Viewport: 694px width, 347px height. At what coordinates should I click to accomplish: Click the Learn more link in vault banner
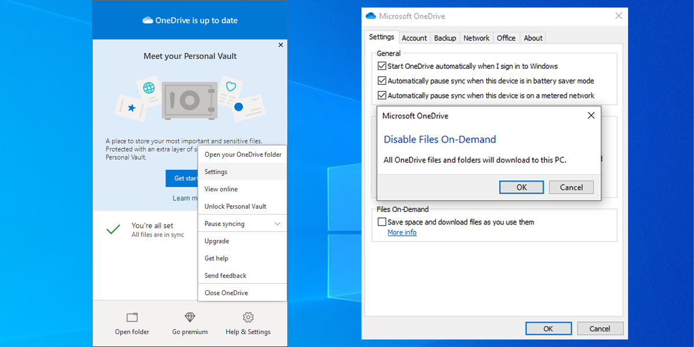pos(185,198)
